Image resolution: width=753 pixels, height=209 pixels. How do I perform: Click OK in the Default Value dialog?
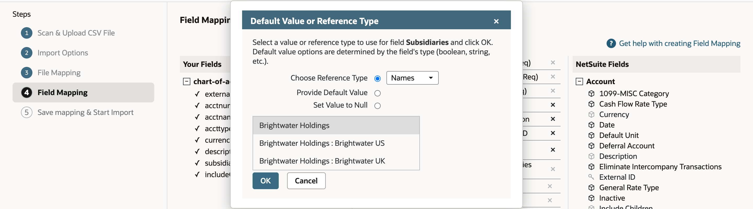coord(265,181)
